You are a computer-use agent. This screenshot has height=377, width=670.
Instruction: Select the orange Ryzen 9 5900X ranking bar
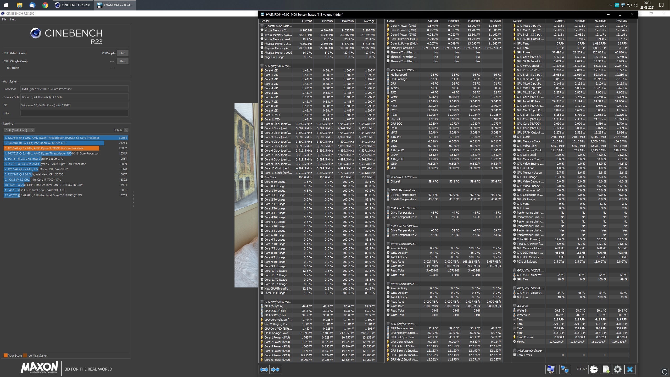(52, 148)
